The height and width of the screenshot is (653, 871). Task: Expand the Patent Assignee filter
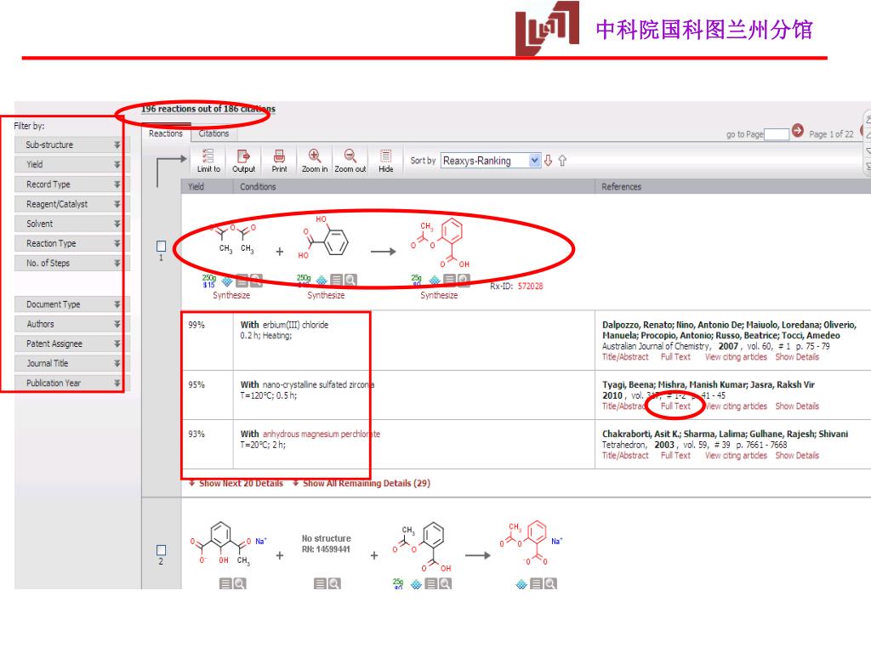coord(72,344)
